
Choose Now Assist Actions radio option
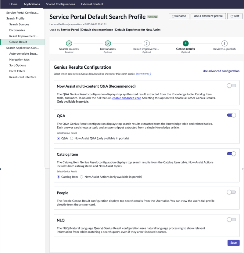tap(82, 177)
